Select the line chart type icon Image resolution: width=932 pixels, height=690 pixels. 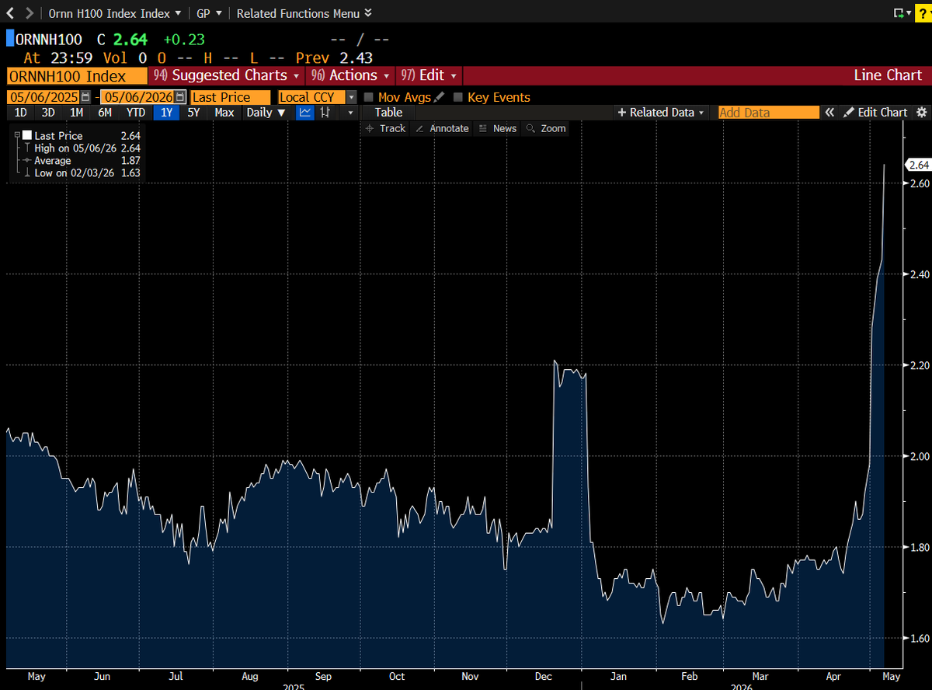305,113
